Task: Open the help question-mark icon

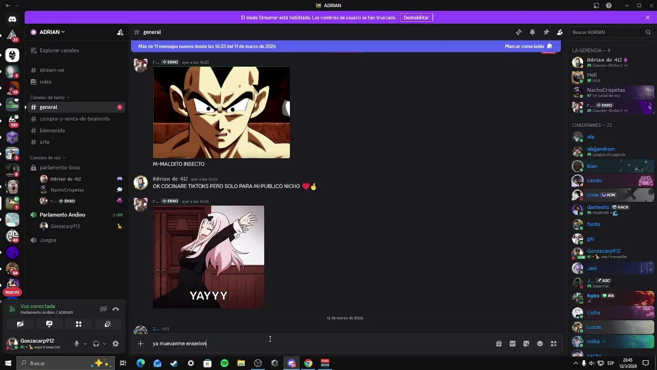Action: (x=609, y=6)
